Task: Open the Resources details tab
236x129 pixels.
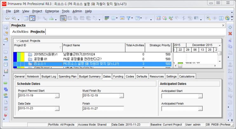Action: pos(157,77)
